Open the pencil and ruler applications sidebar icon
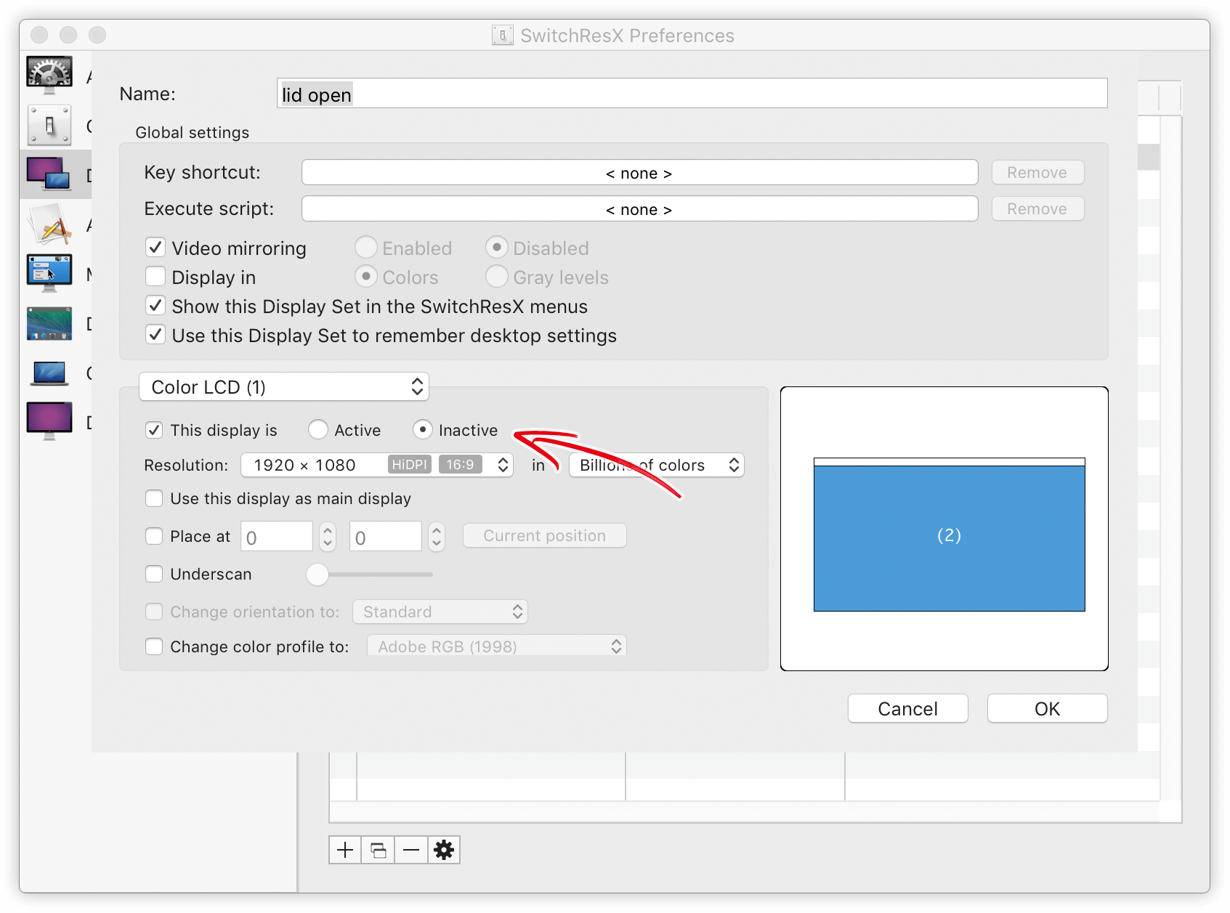The height and width of the screenshot is (913, 1230). coord(49,224)
